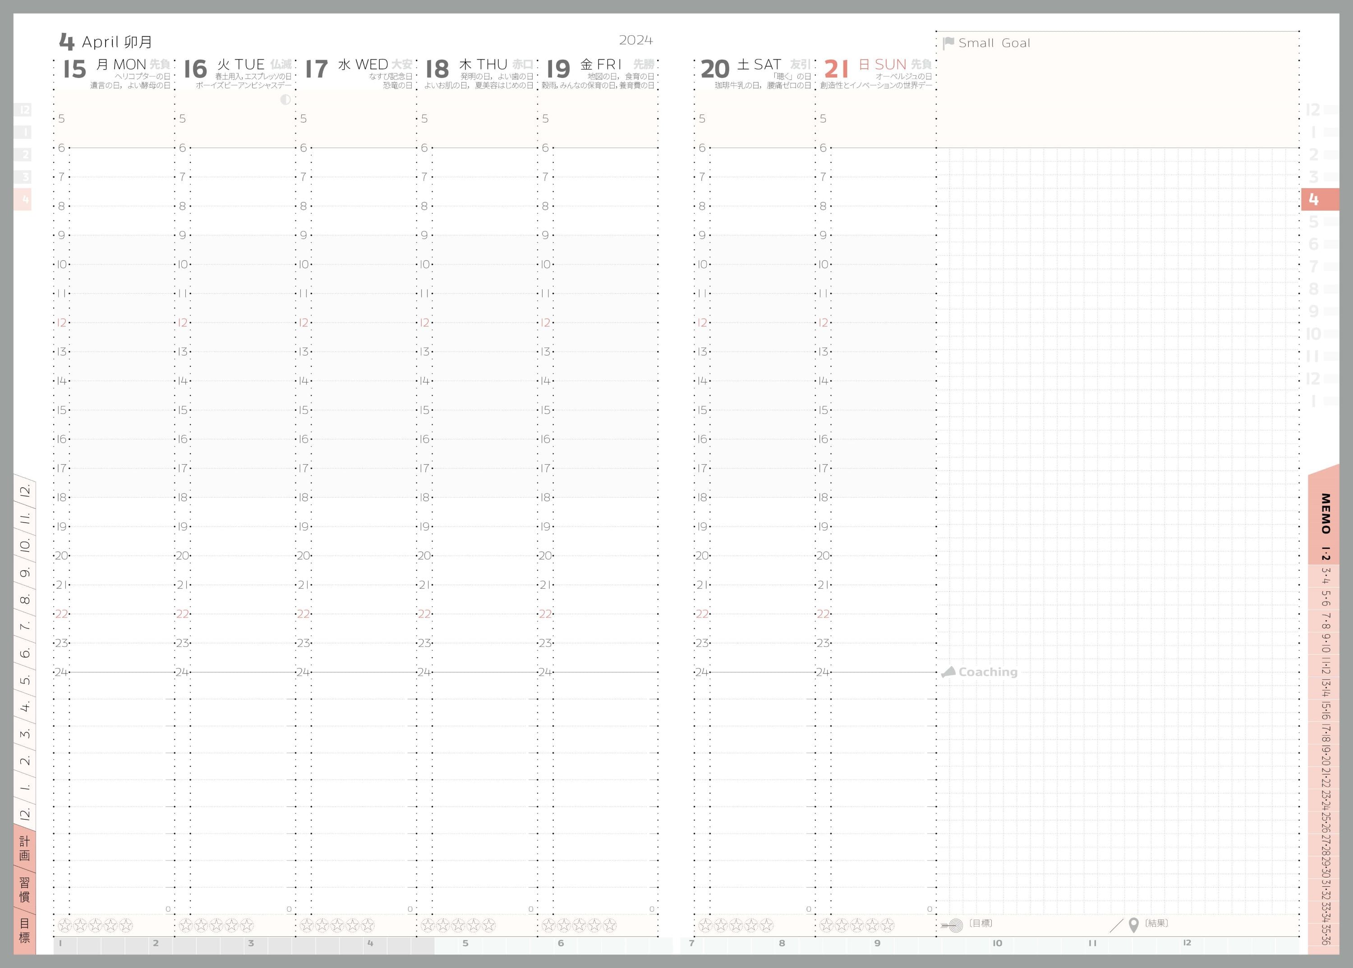Click the flag icon beside Small Goal
Screen dimensions: 1353x968
pyautogui.click(x=949, y=43)
